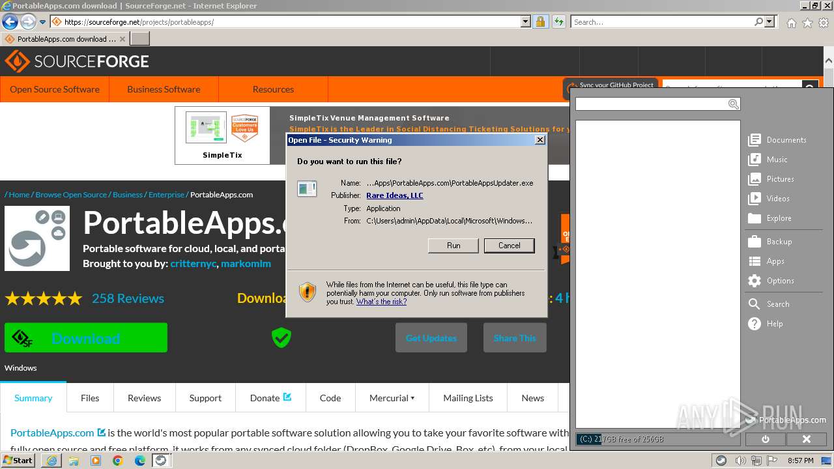Click the Home breadcrumb link
This screenshot has height=469, width=834.
tap(19, 195)
